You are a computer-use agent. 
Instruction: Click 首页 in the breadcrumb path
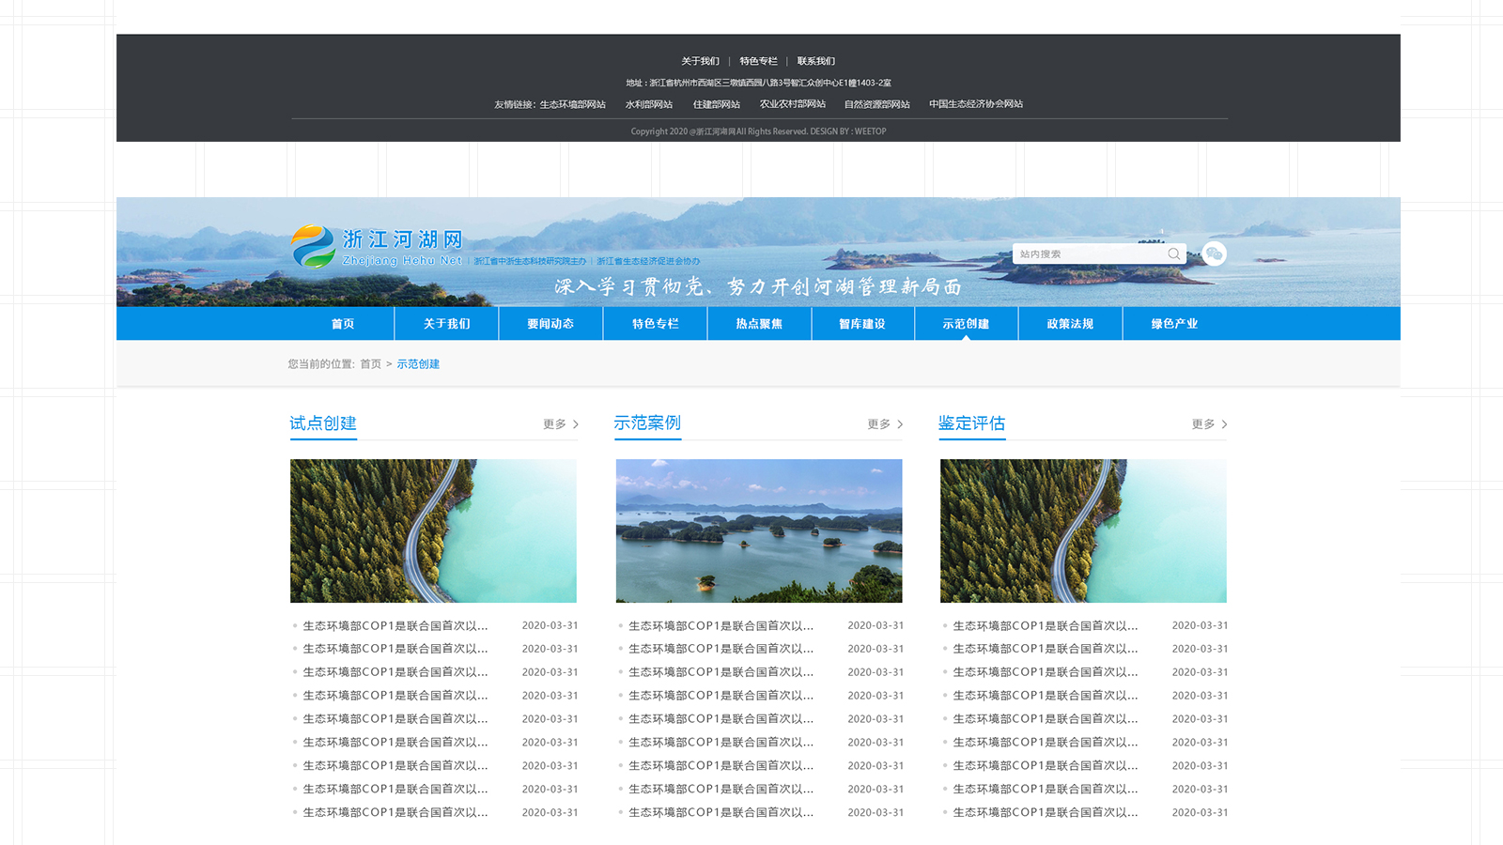[370, 364]
